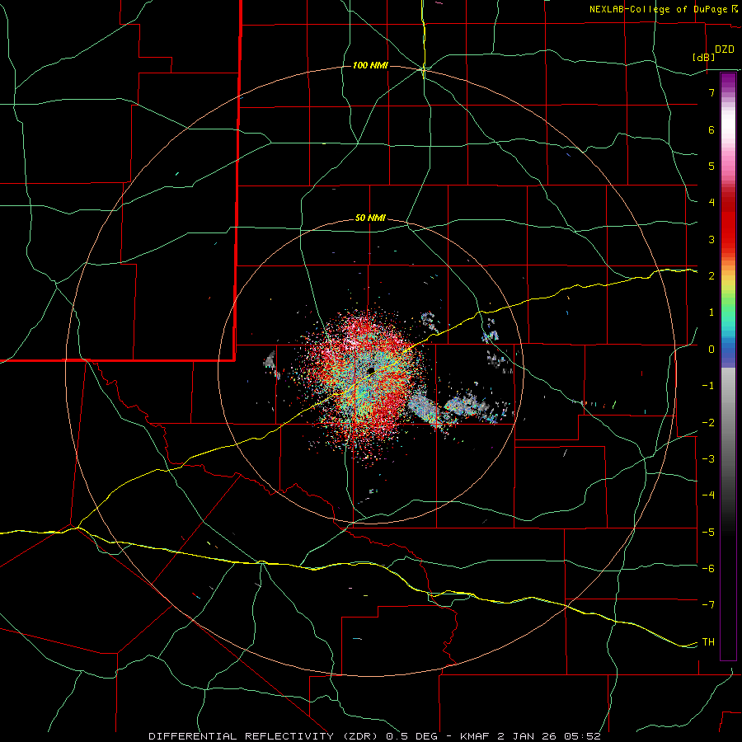
Task: Click the 4 value on the color scale
Action: [711, 203]
